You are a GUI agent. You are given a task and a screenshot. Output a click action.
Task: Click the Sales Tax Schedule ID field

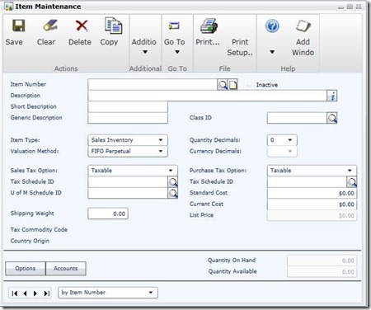coord(128,182)
